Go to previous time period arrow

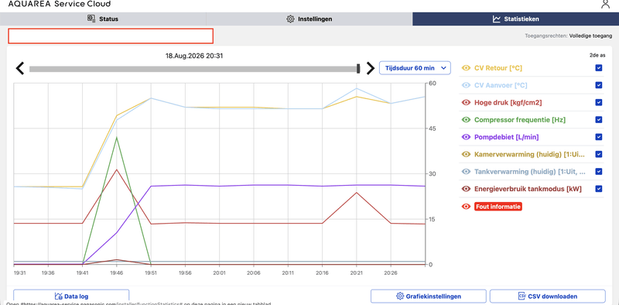pyautogui.click(x=20, y=68)
